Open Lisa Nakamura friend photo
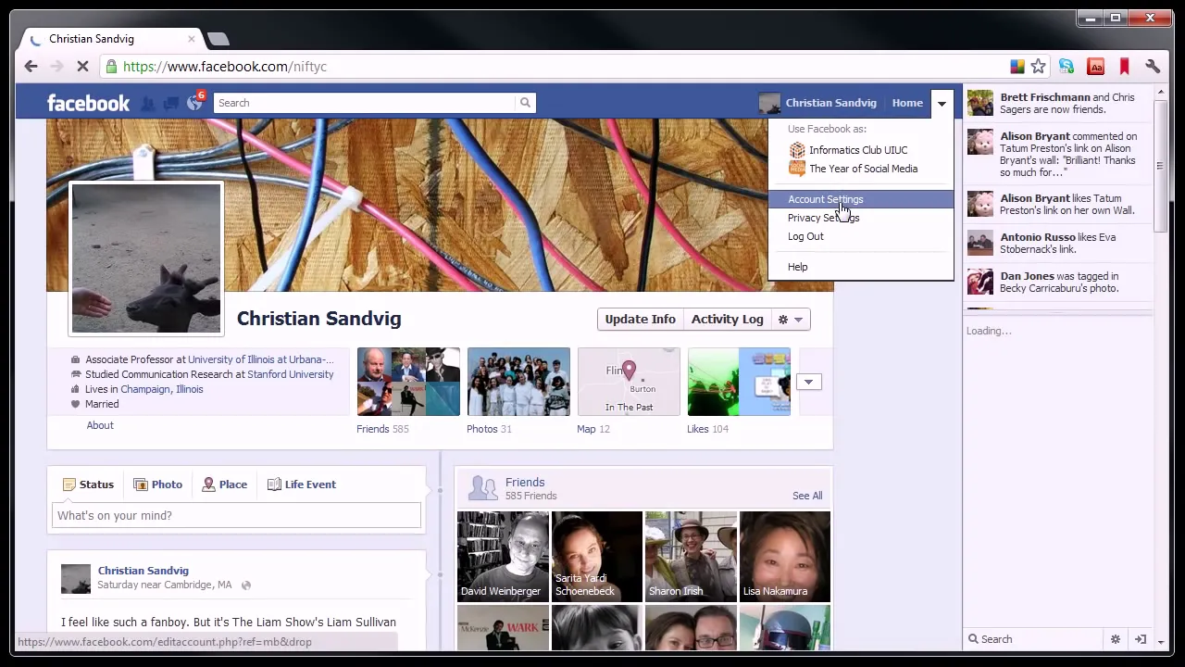1185x667 pixels. pos(785,557)
